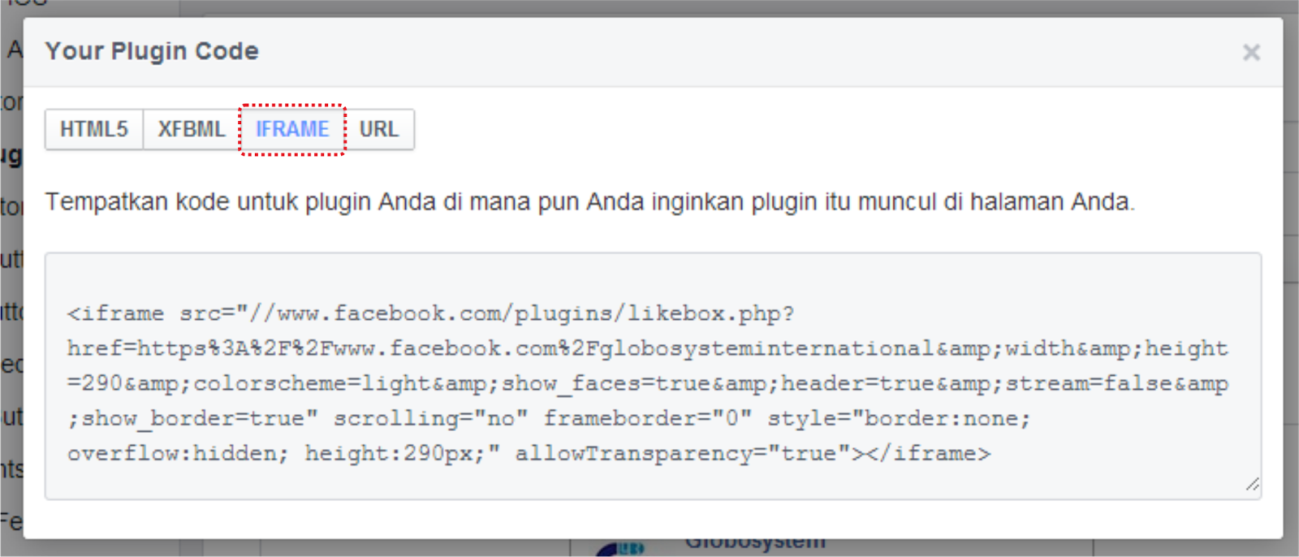1299x557 pixels.
Task: Click inside the iframe code text area
Action: pyautogui.click(x=653, y=376)
